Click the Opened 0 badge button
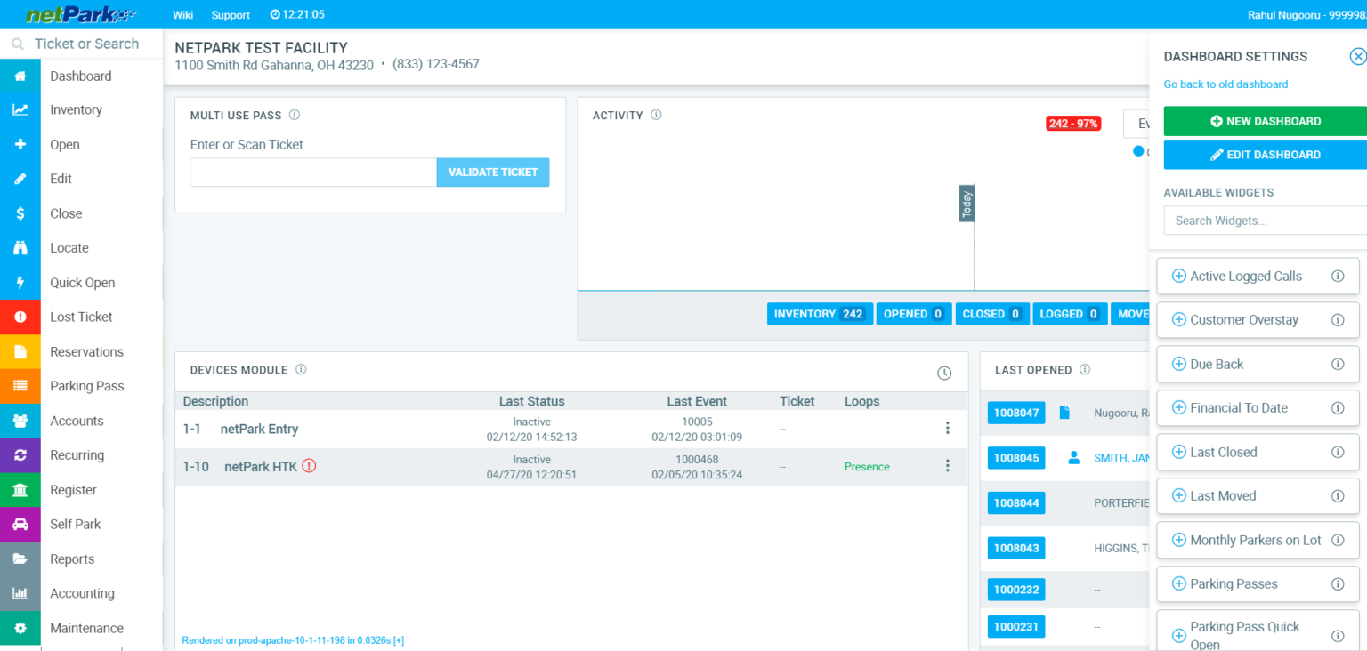Screen dimensions: 1367x651 (x=914, y=314)
